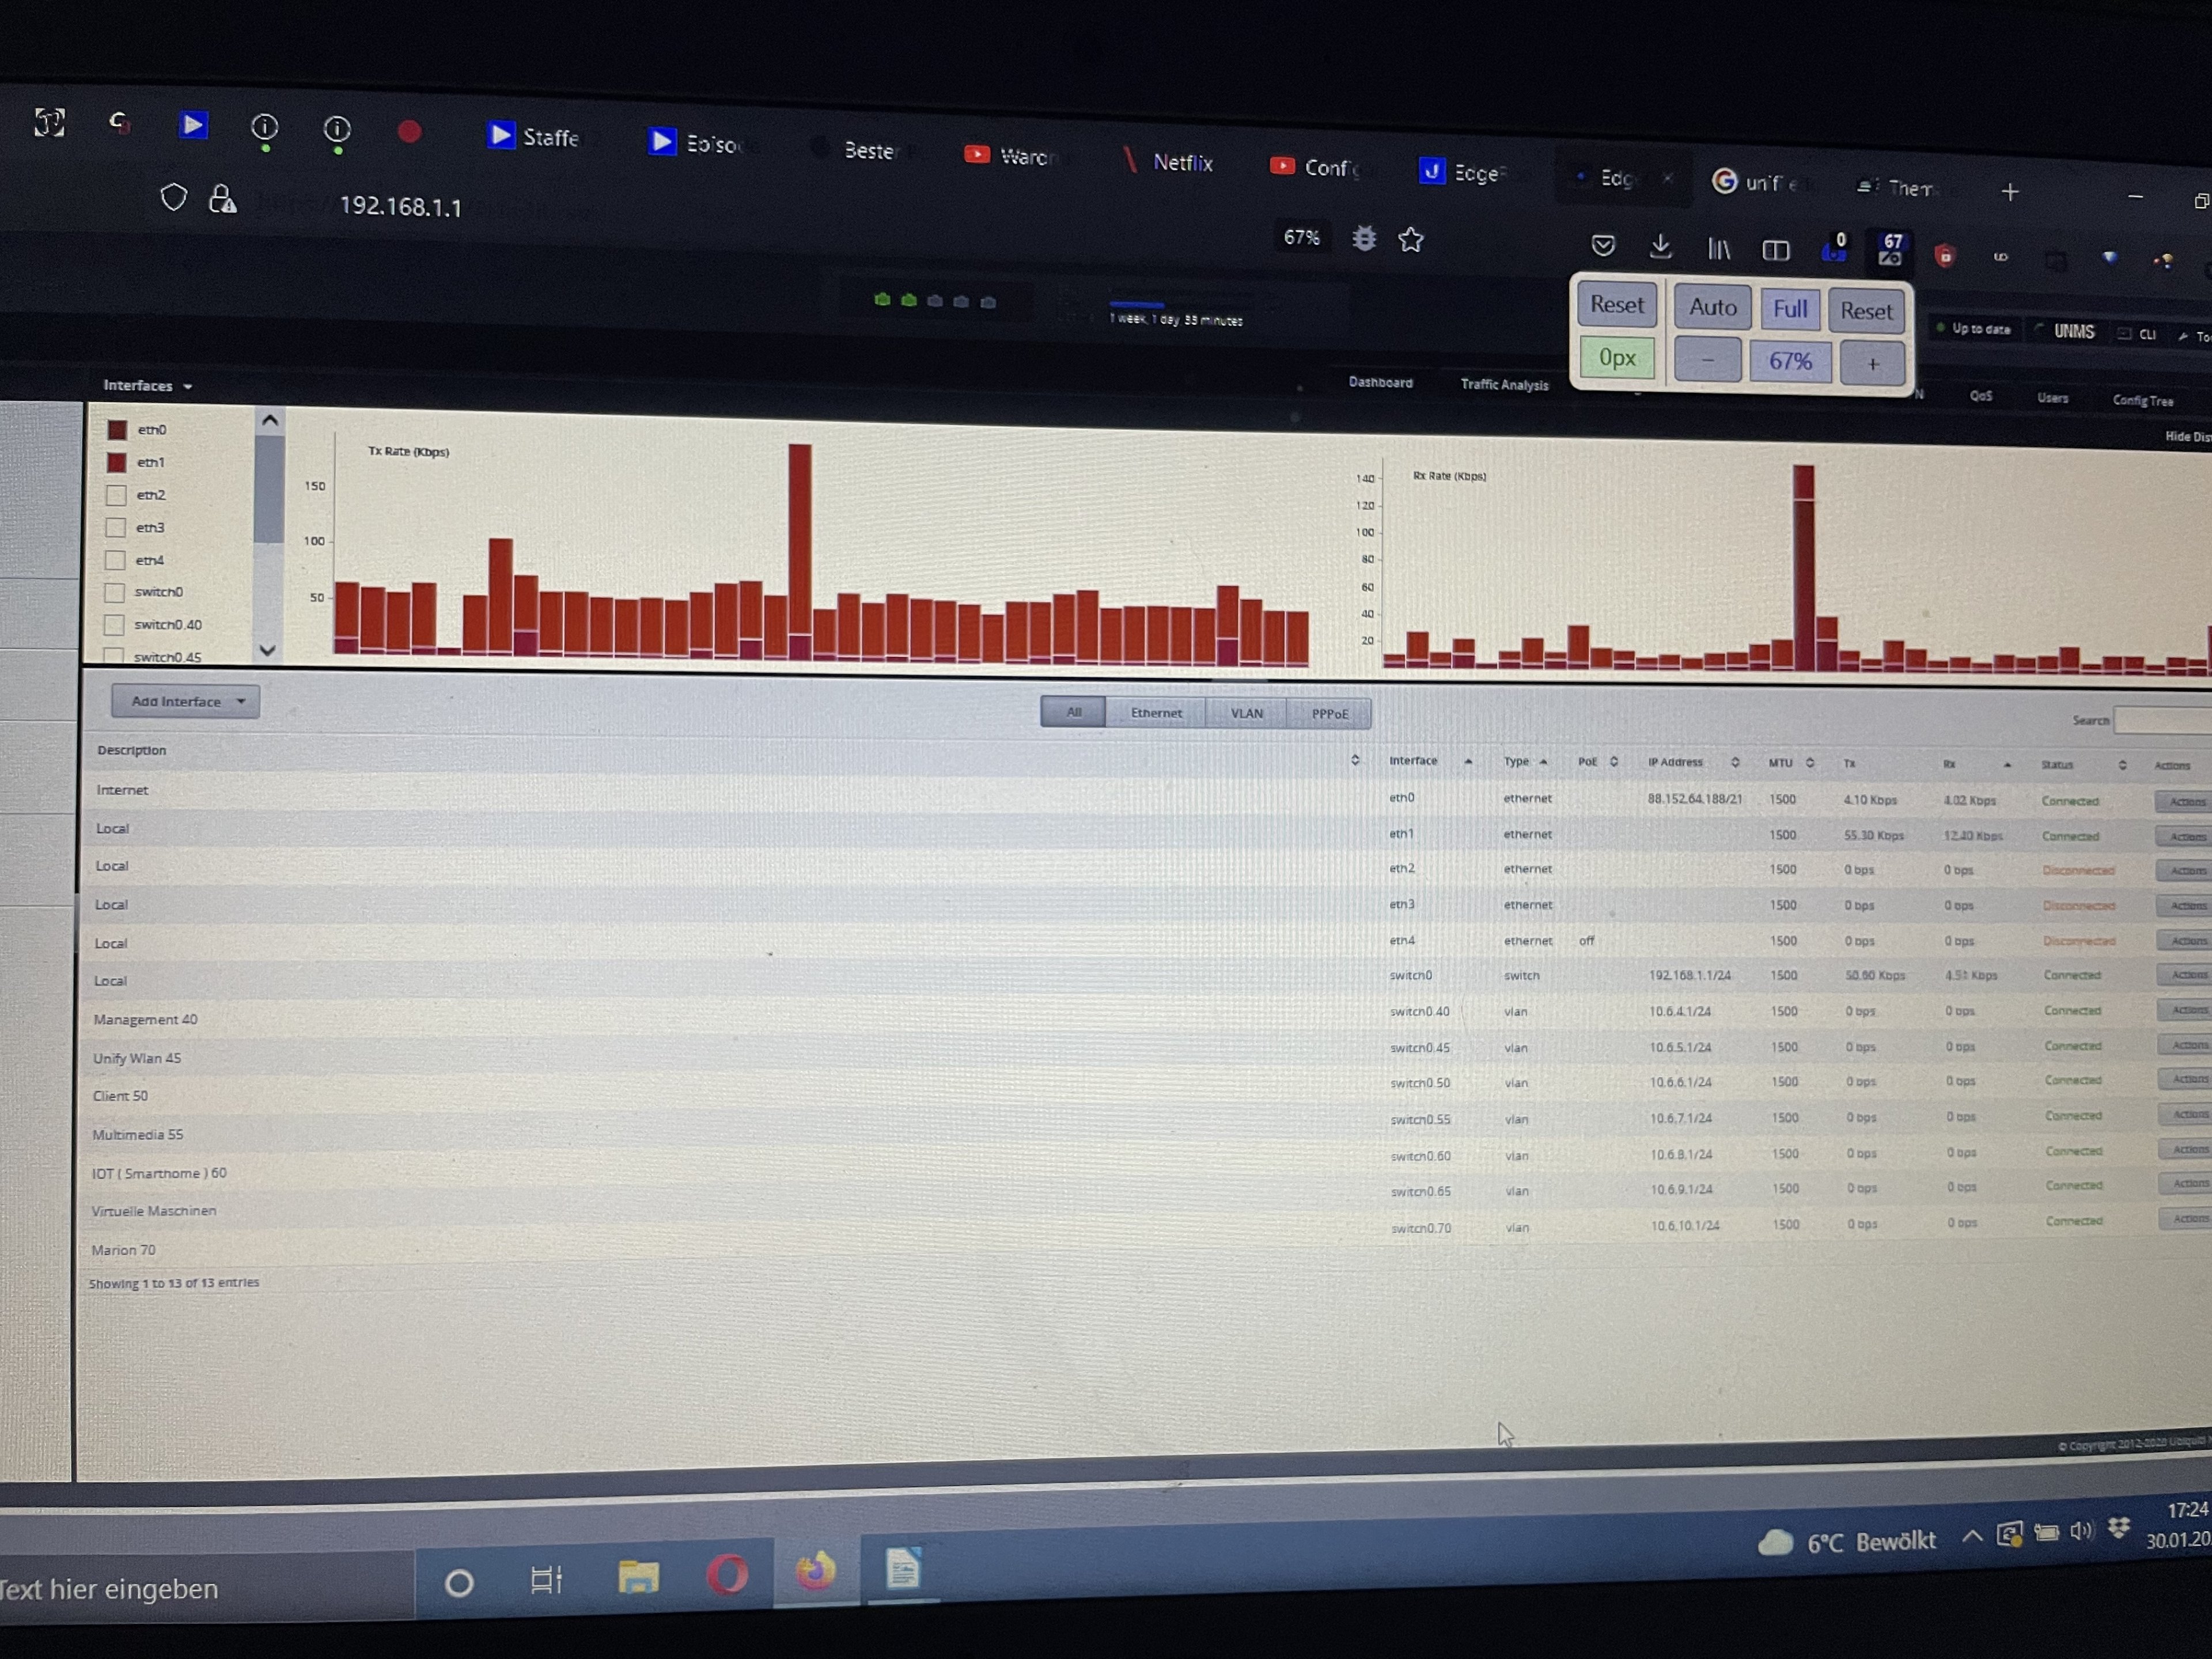Click the Pocket save icon
The width and height of the screenshot is (2212, 1659).
point(1603,245)
